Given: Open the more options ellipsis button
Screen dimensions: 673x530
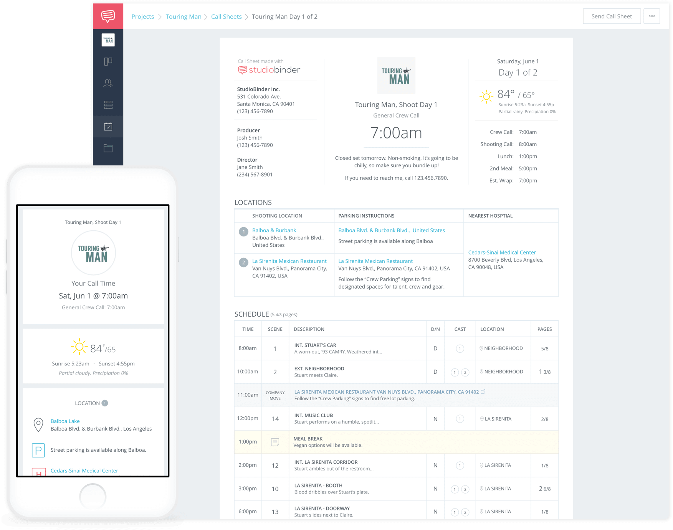Looking at the screenshot, I should tap(652, 16).
